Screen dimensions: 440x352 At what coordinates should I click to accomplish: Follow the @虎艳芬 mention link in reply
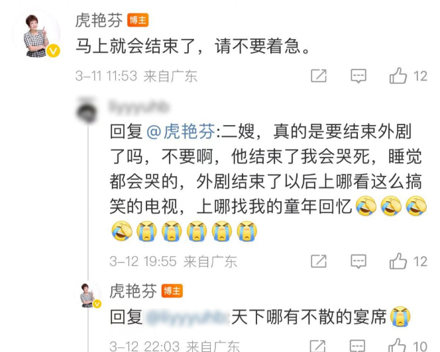pos(180,131)
